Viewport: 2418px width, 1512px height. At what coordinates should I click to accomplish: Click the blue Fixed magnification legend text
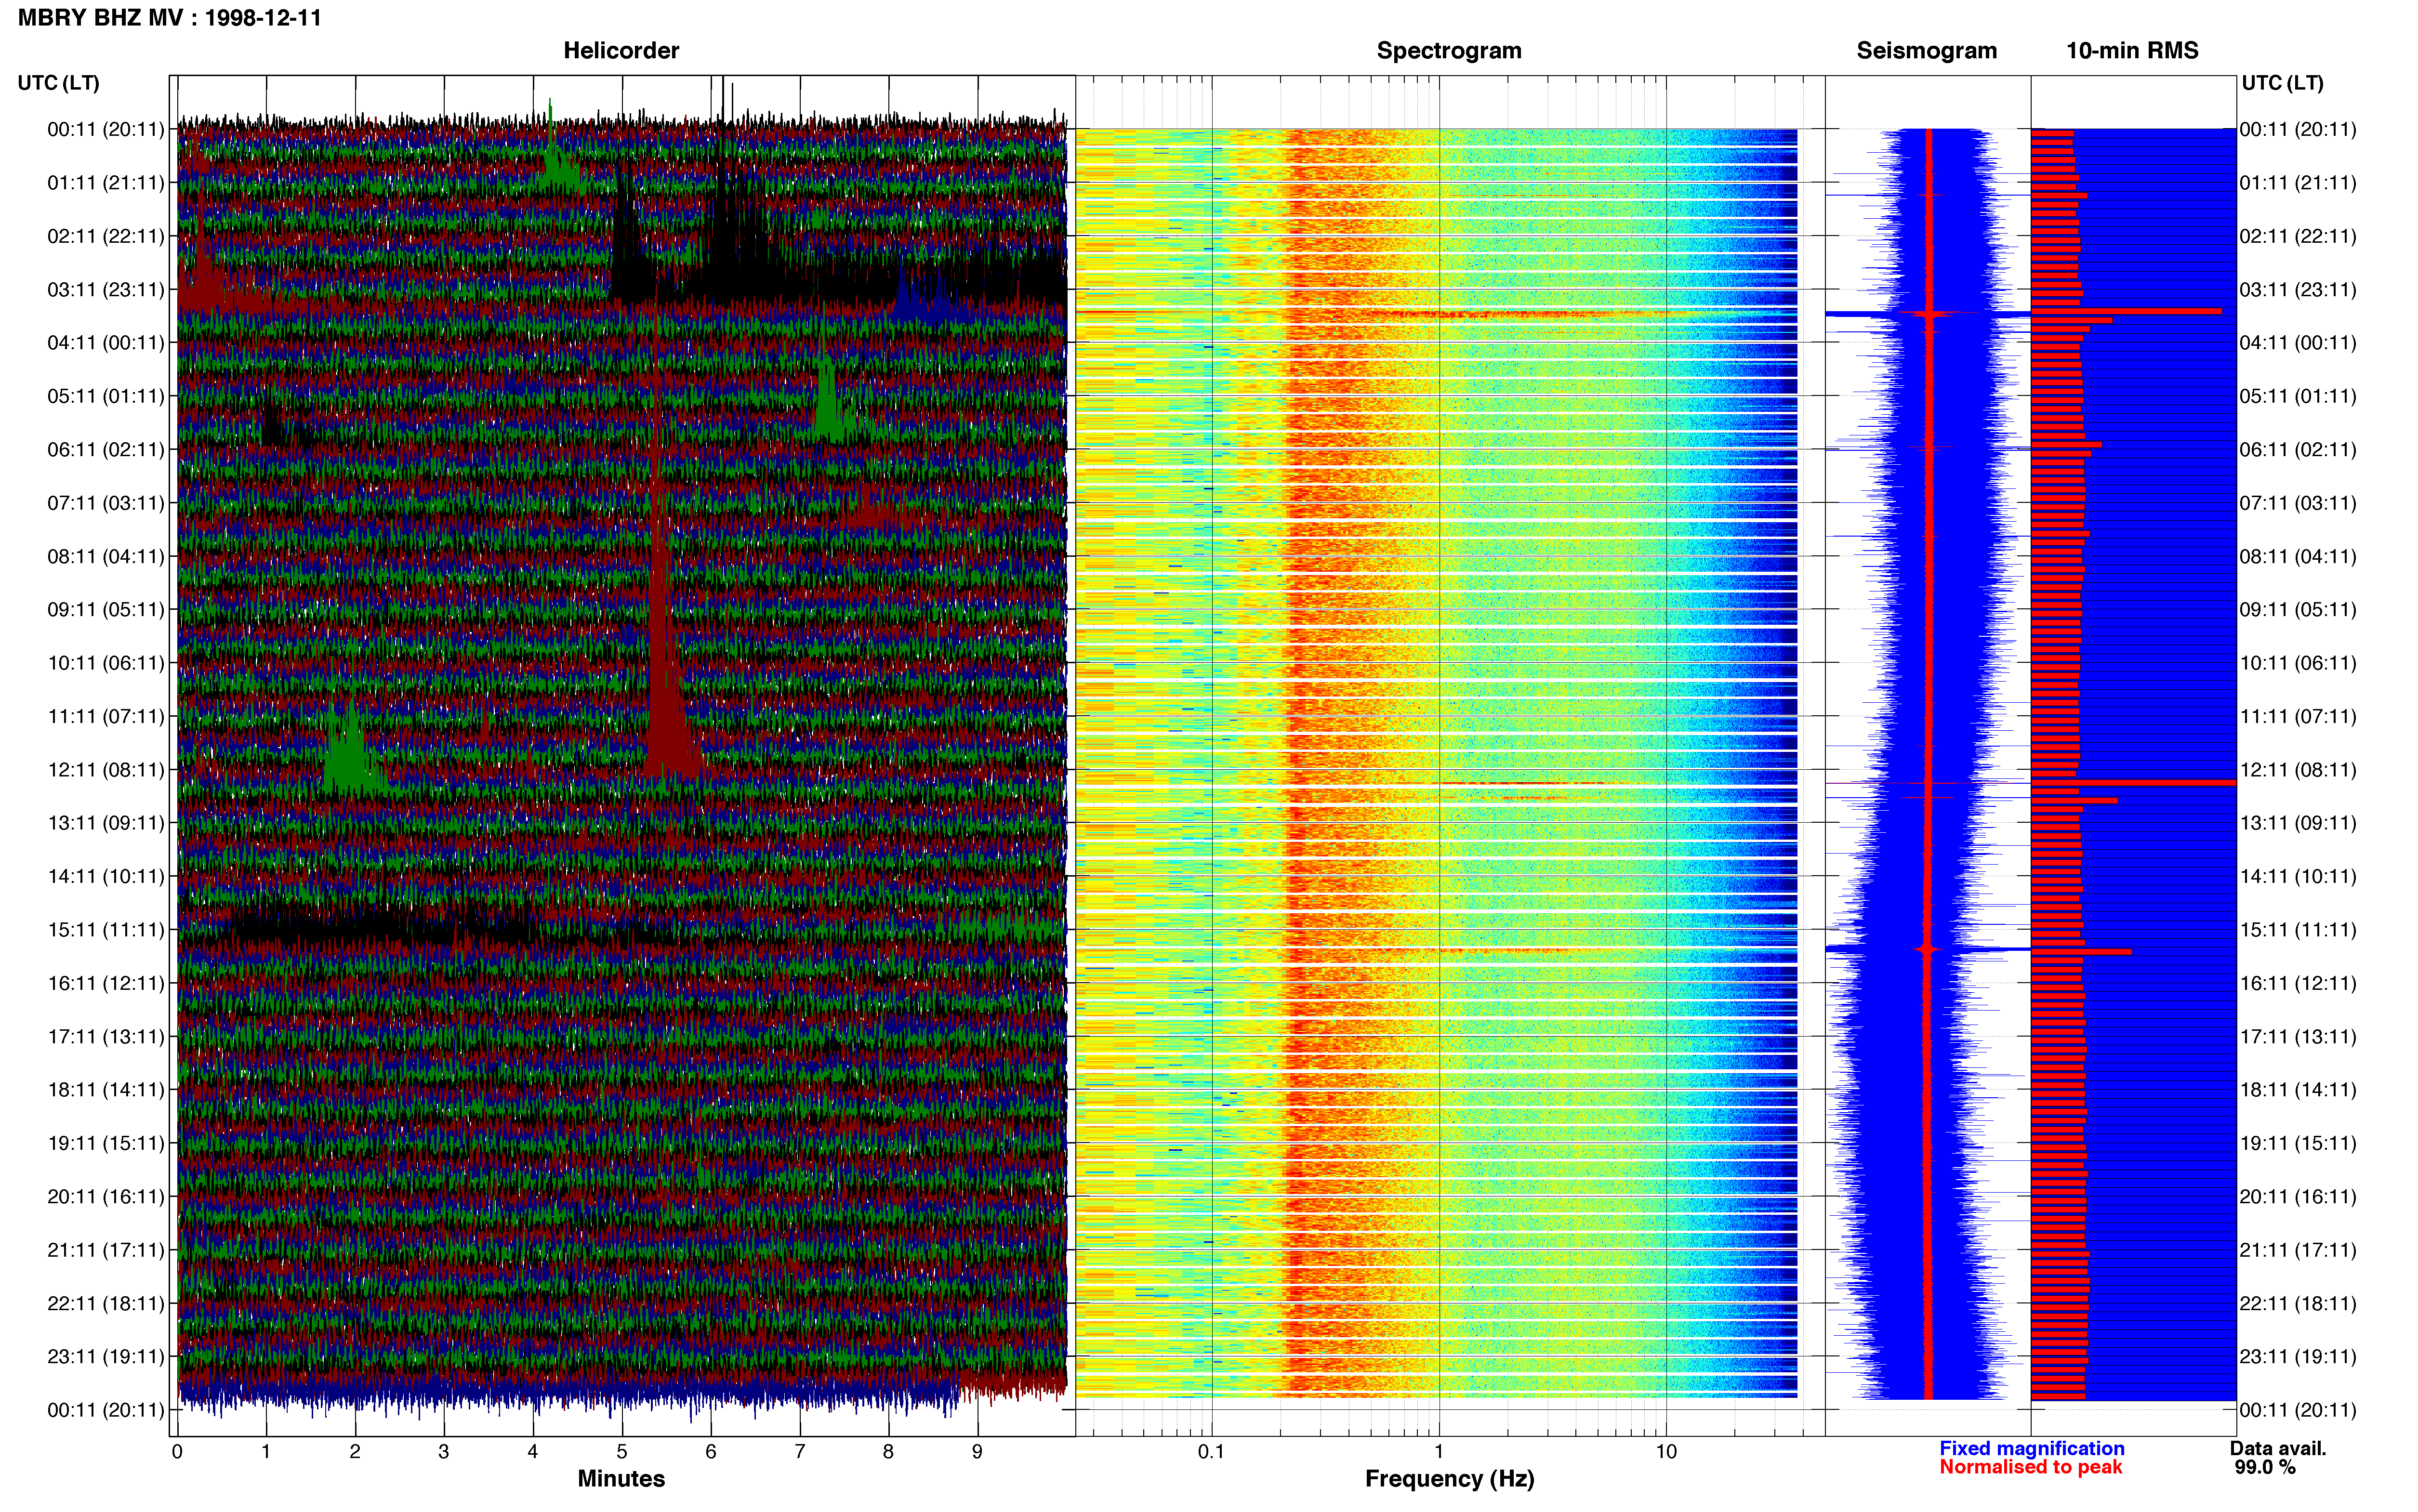pos(2031,1448)
